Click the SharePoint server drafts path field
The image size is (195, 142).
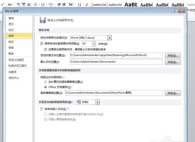114,93
